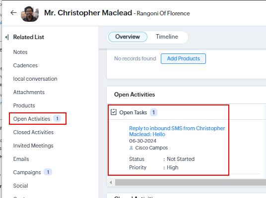The width and height of the screenshot is (266, 198).
Task: Open Attachments related list item
Action: click(29, 92)
